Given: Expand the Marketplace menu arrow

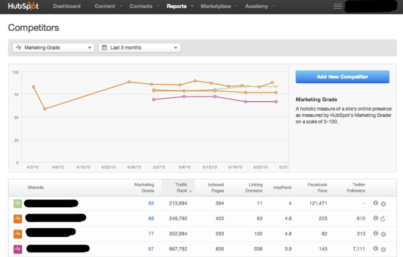Looking at the screenshot, I should (236, 6).
